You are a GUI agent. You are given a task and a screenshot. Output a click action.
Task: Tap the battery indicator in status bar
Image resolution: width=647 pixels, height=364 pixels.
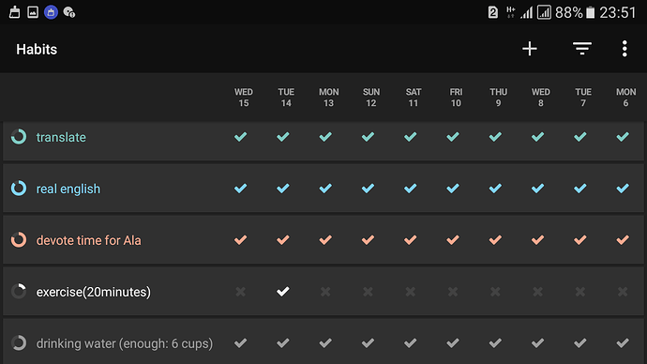(591, 12)
